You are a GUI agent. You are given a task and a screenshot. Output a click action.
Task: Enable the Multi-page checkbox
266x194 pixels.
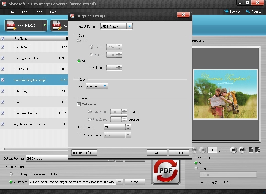(x=79, y=104)
